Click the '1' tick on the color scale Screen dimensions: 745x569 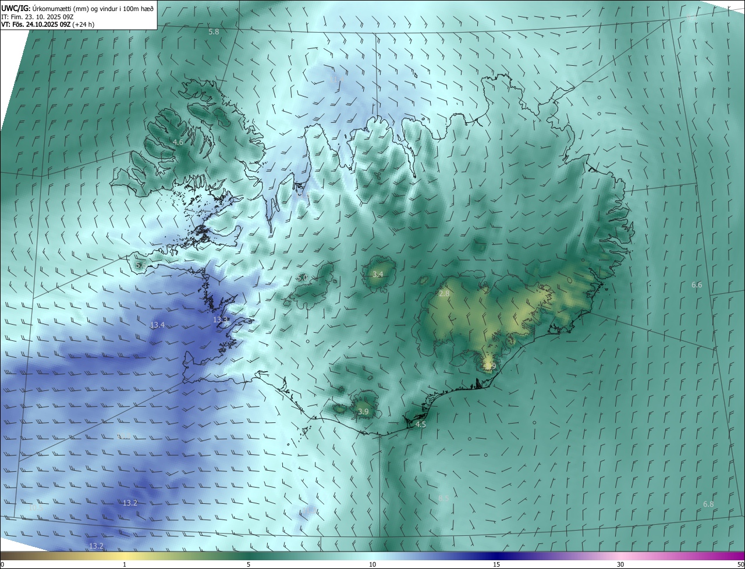(x=125, y=564)
